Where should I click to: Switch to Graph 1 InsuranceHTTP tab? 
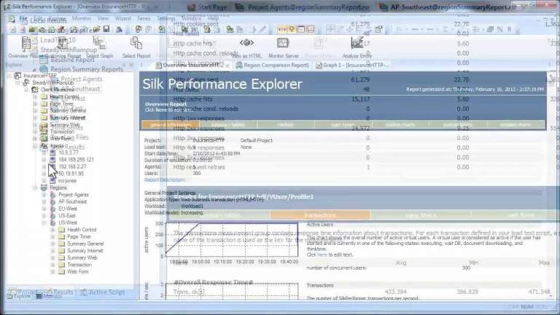(x=352, y=65)
